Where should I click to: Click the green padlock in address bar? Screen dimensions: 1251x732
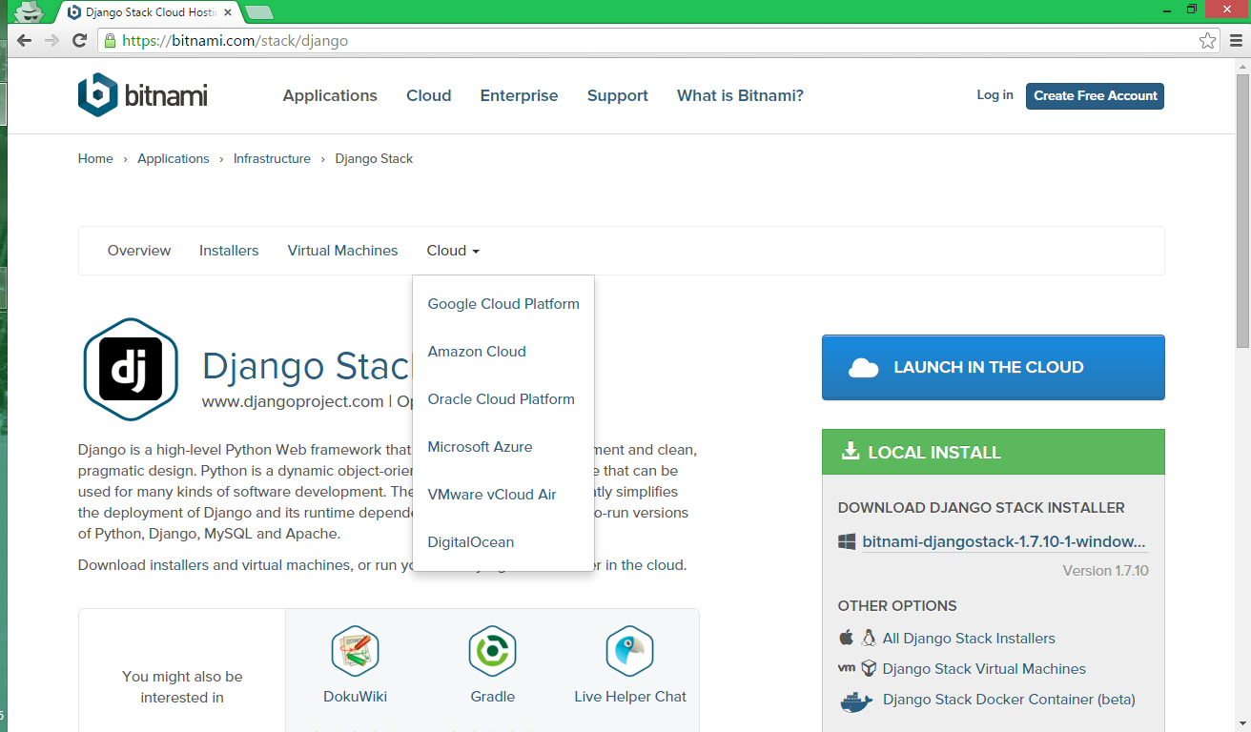[110, 41]
